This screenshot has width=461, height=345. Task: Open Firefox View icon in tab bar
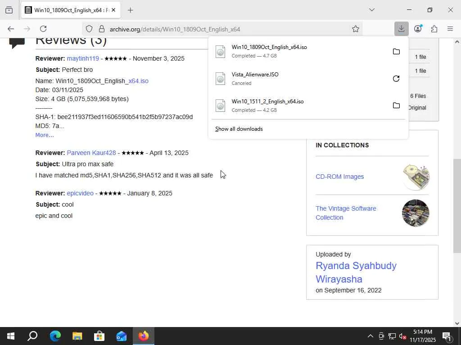[x=9, y=10]
